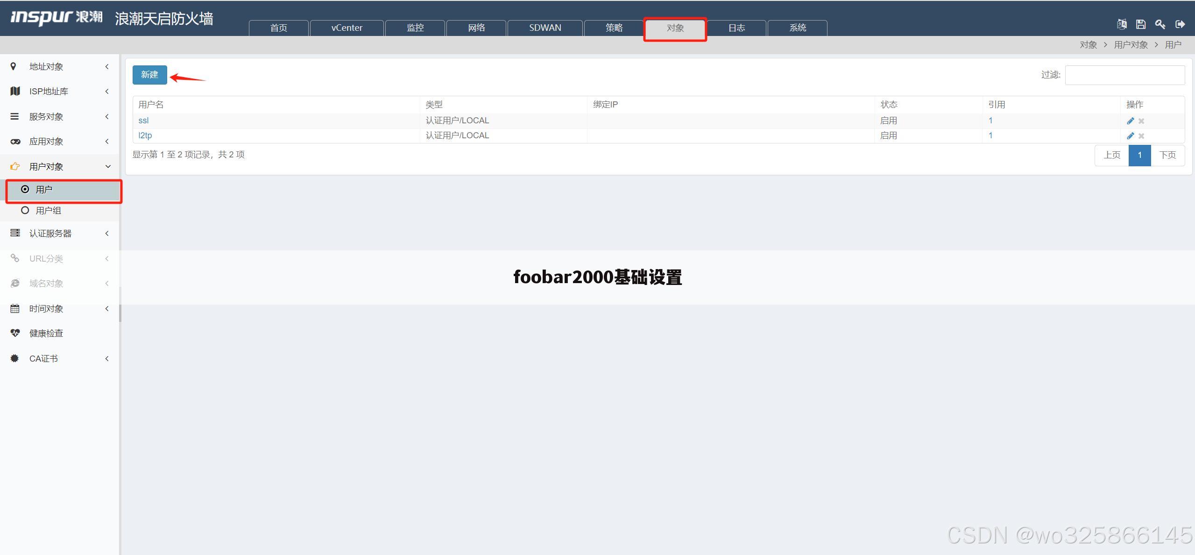This screenshot has height=555, width=1195.
Task: Click the reference count 1 for l2tp
Action: coord(990,135)
